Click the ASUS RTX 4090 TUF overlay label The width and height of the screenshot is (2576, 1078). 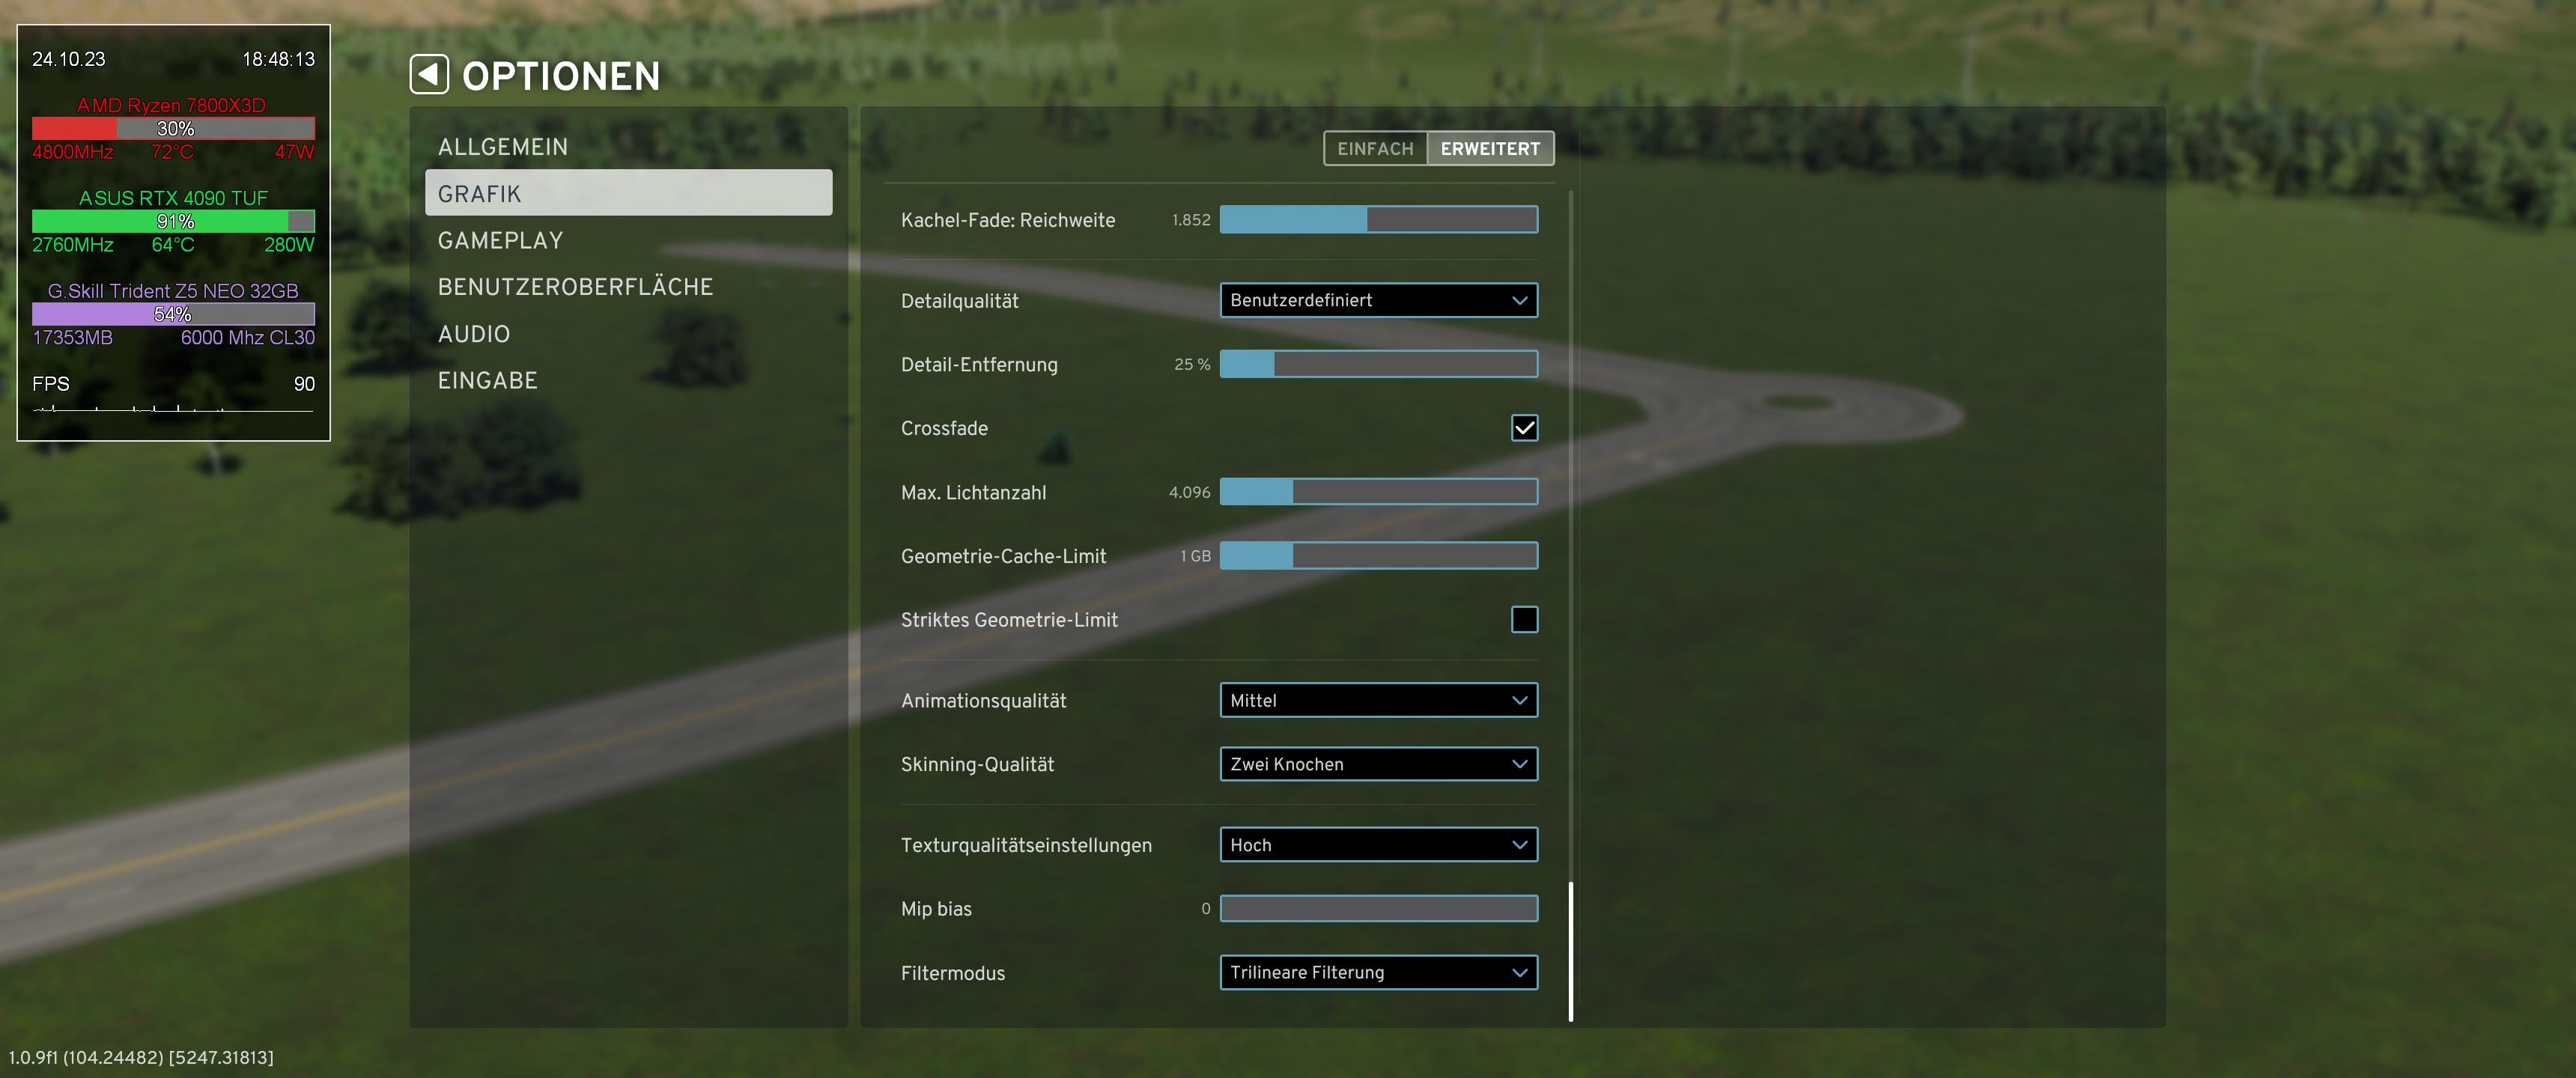pos(173,198)
